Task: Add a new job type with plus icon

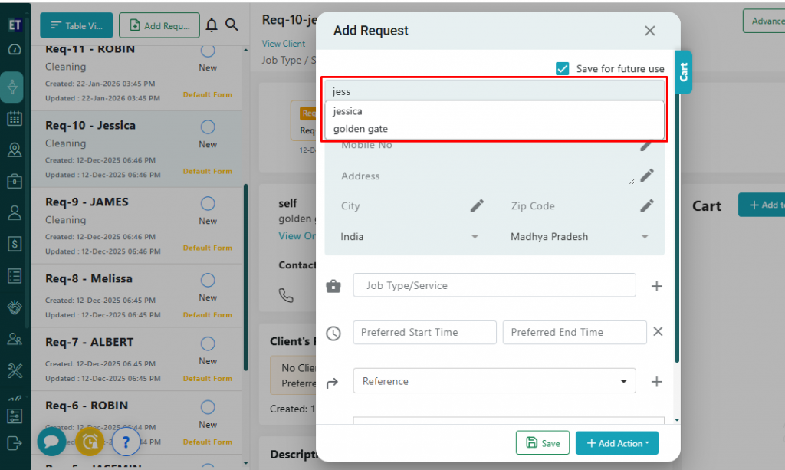Action: (656, 286)
